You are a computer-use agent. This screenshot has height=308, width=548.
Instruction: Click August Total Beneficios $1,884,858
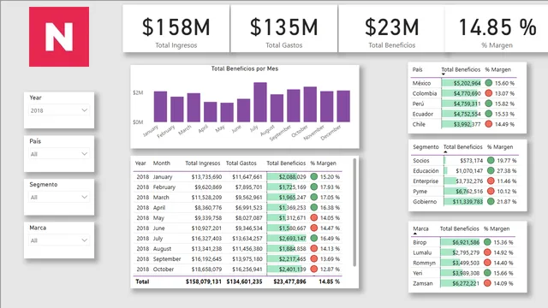tap(292, 249)
